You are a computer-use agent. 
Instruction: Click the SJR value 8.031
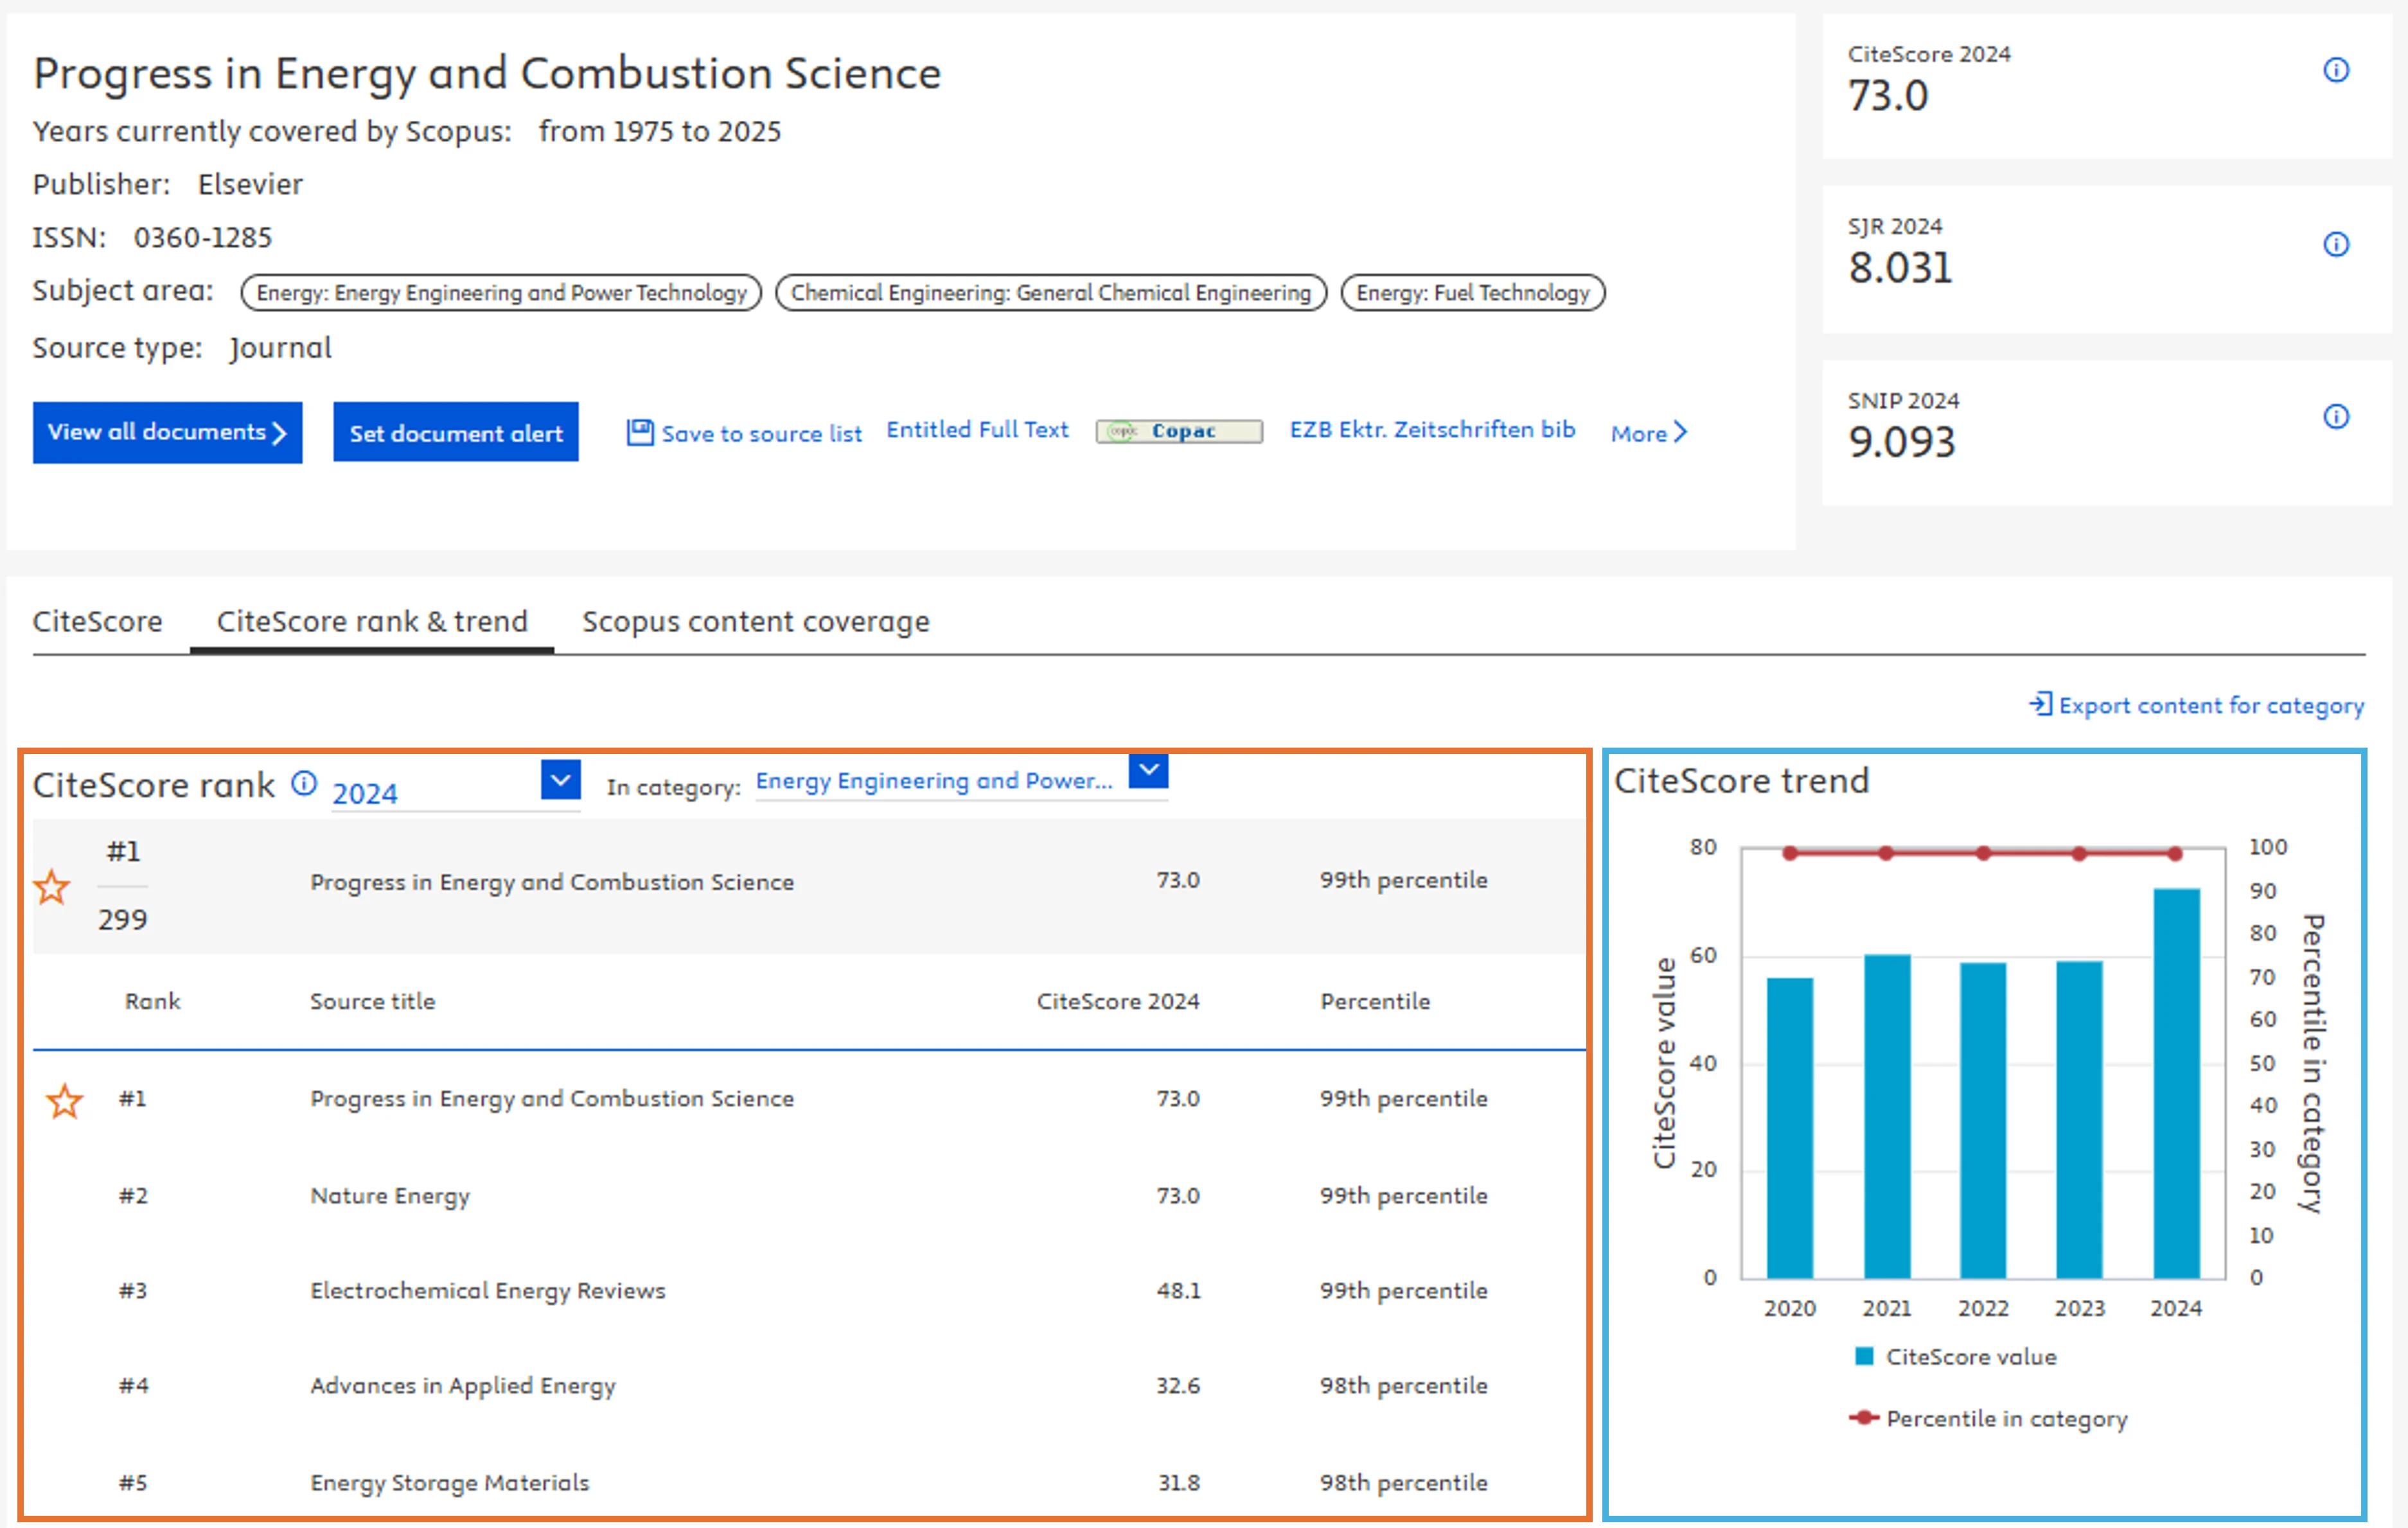point(1900,268)
